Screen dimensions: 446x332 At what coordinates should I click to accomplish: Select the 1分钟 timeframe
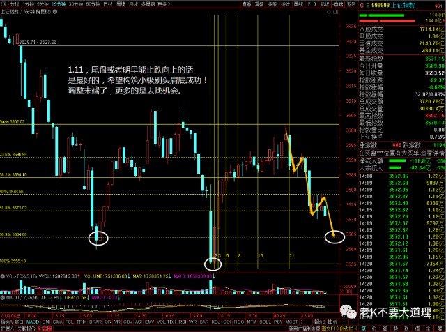coord(28,4)
